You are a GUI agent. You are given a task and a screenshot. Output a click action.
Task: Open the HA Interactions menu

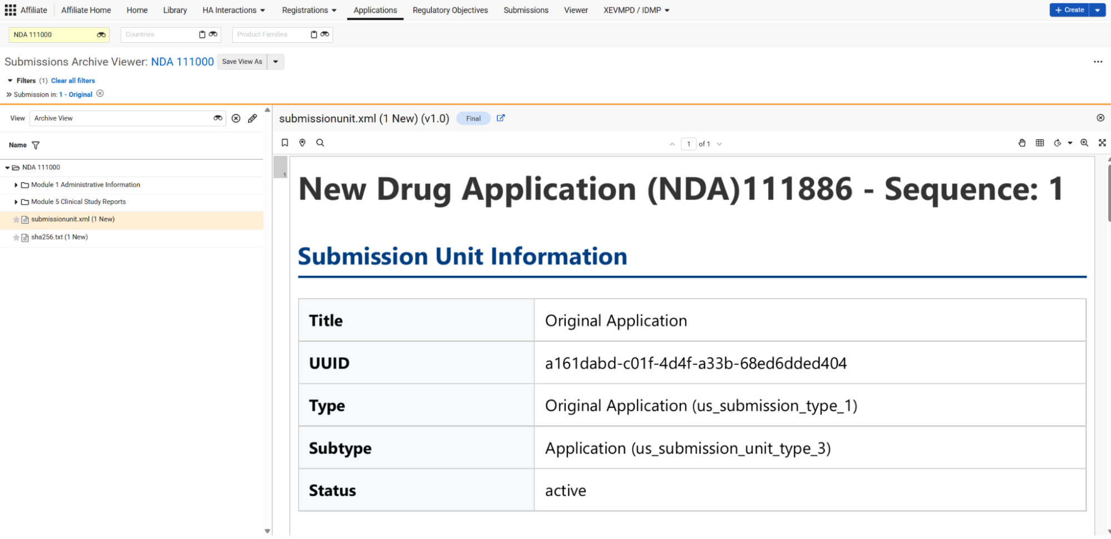click(x=233, y=10)
